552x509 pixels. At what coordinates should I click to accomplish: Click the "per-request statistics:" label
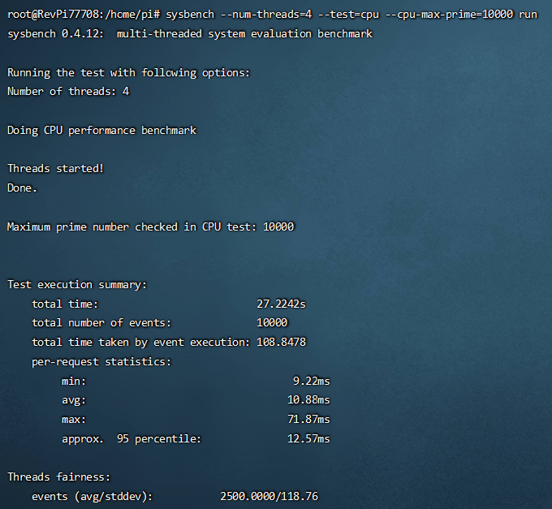pyautogui.click(x=101, y=362)
